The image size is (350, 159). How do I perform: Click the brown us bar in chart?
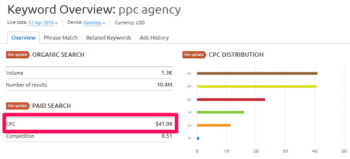tap(257, 73)
